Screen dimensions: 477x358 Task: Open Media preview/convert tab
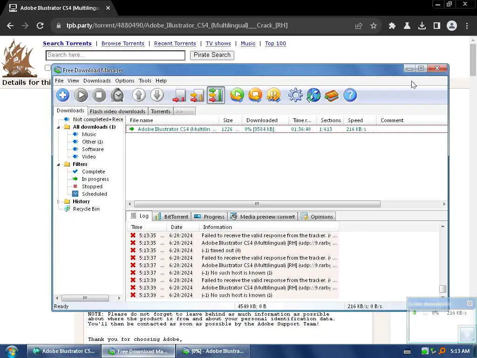tap(263, 217)
